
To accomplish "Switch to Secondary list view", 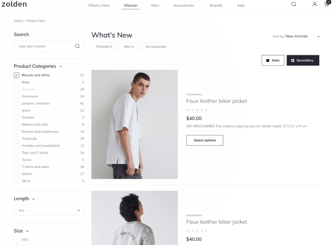I will [303, 61].
